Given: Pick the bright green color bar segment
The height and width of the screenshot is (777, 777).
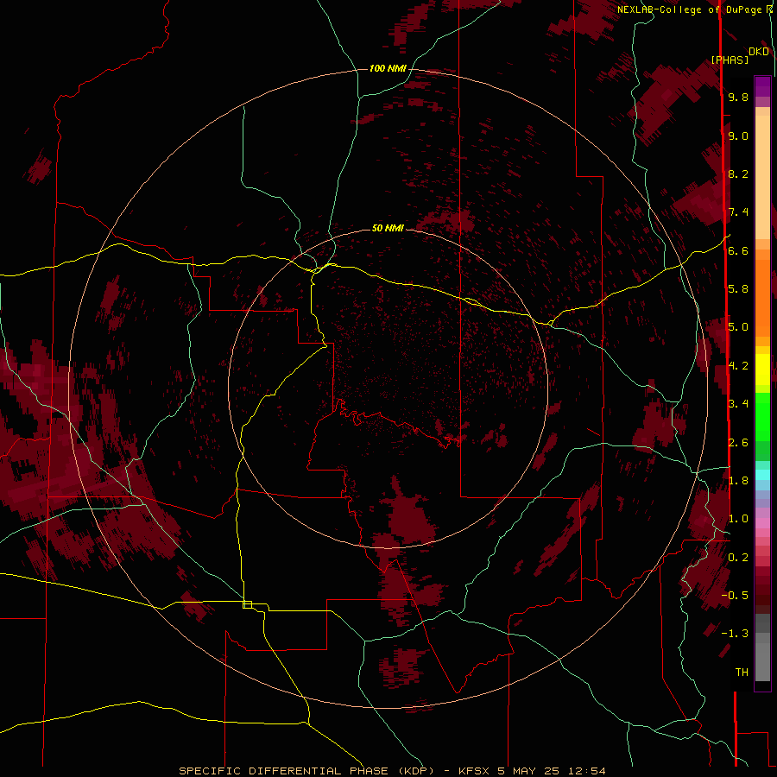Looking at the screenshot, I should point(762,417).
